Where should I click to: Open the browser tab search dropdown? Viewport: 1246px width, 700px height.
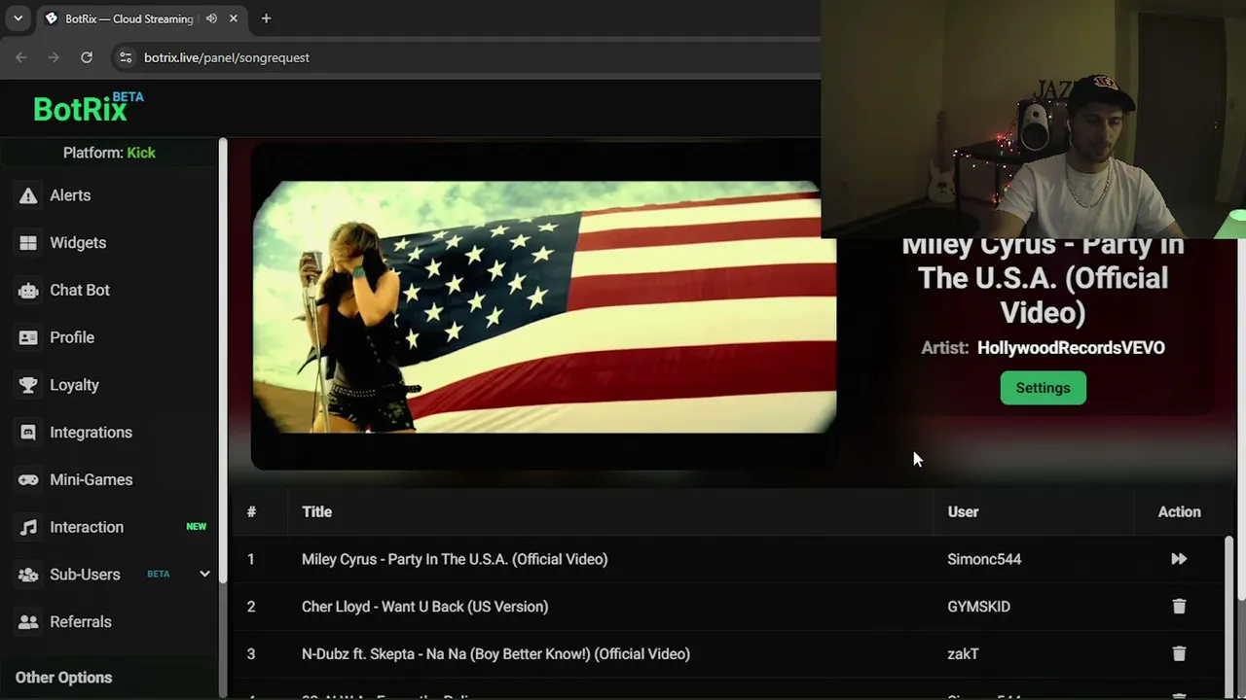[x=18, y=18]
